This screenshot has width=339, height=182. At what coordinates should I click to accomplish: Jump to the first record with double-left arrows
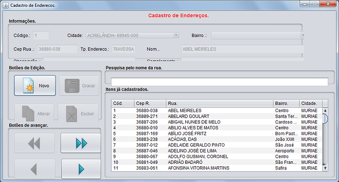[x=34, y=143]
